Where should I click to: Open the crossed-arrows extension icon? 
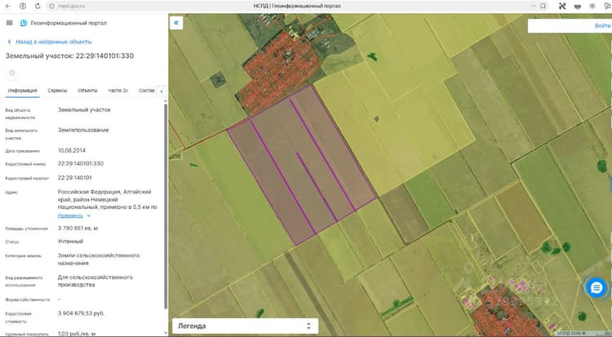(x=562, y=6)
